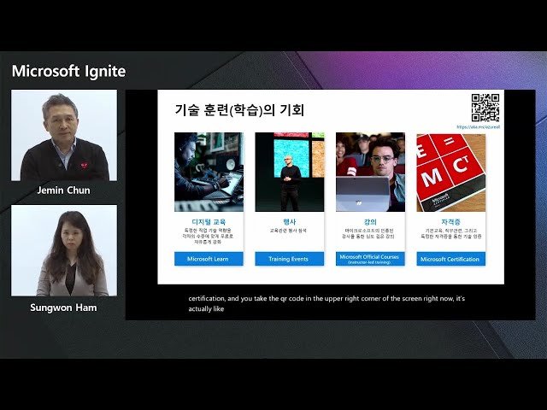Screen dimensions: 547x410
Task: Select the Microsoft Certification button
Action: click(450, 259)
